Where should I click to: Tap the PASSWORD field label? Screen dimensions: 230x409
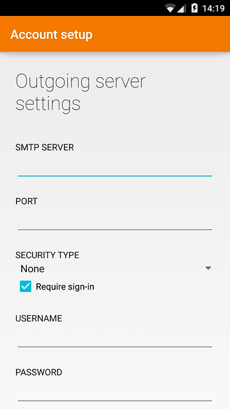(38, 372)
